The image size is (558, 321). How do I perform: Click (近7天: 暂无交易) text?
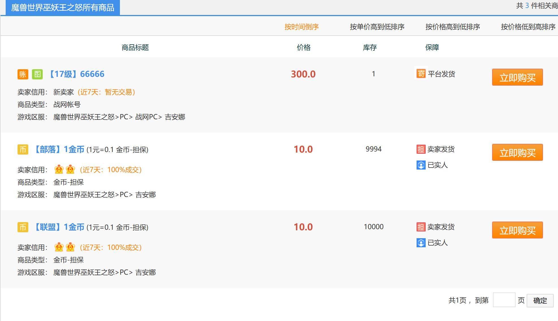point(106,92)
